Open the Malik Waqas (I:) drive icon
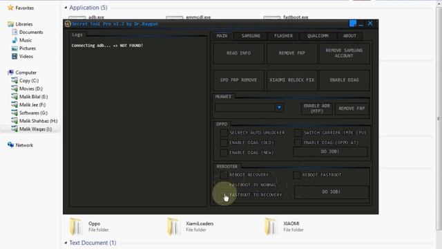The width and height of the screenshot is (442, 249). (15, 129)
